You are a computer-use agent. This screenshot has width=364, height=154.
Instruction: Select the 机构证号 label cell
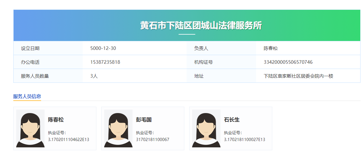221,62
